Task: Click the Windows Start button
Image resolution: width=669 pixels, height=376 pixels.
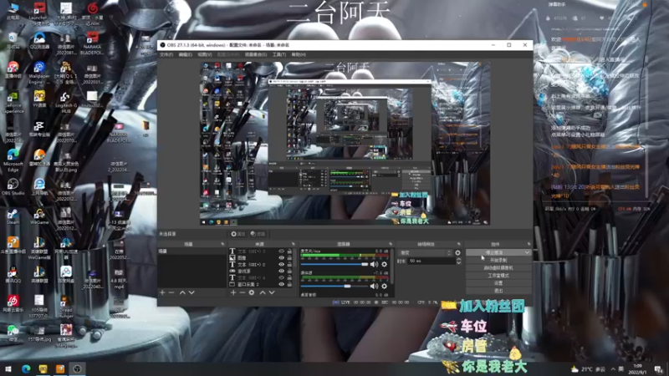Action: [8, 368]
